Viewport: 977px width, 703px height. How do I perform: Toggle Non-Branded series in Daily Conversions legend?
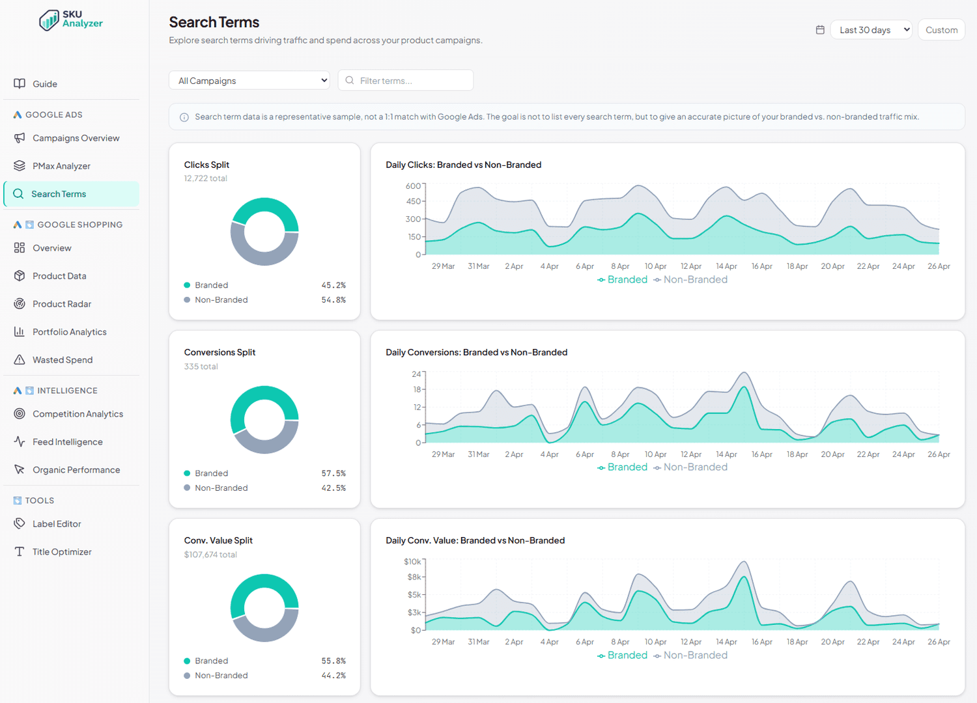coord(690,467)
